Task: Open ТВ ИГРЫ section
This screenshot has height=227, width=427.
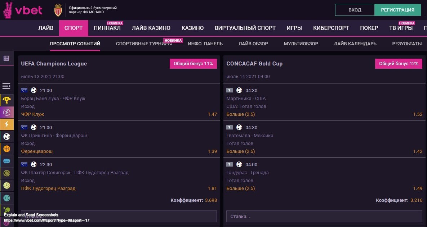Action: click(x=401, y=28)
